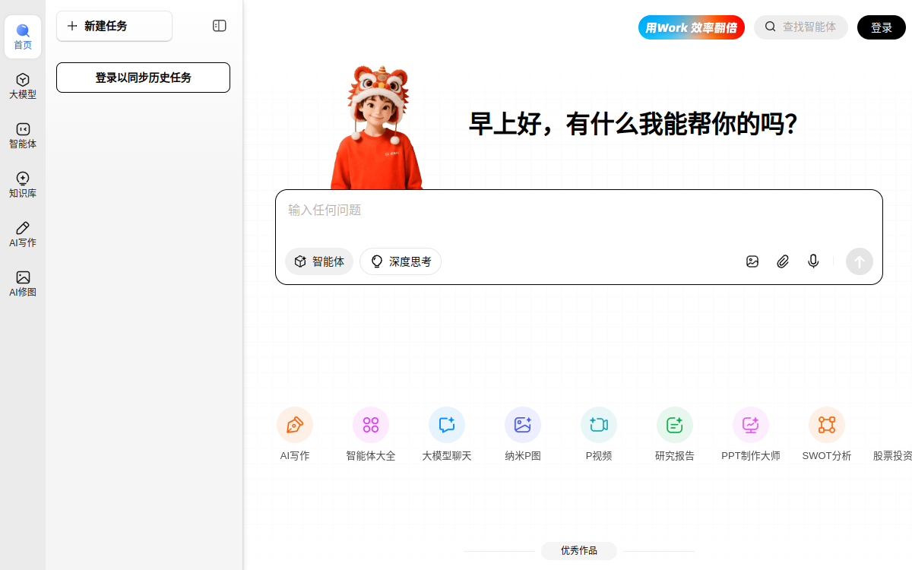This screenshot has width=912, height=570.
Task: Click the 优秀作品 section label
Action: click(x=579, y=551)
